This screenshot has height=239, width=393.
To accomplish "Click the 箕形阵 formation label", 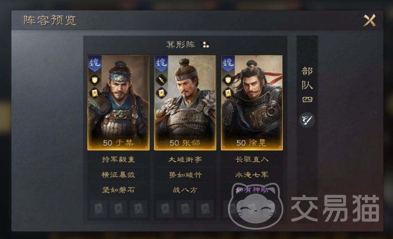I will tap(181, 45).
